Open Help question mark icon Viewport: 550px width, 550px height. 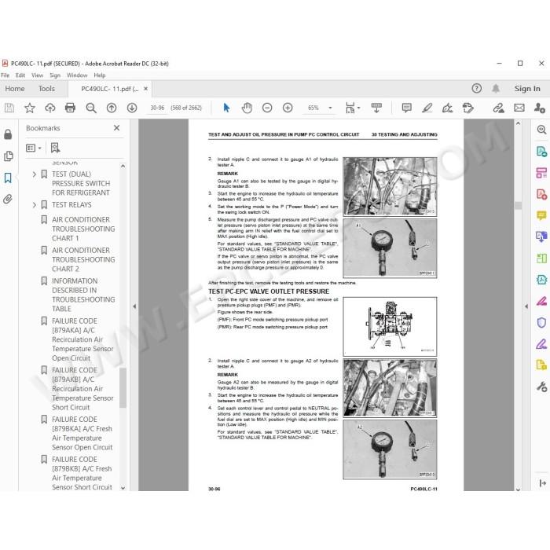pos(476,88)
